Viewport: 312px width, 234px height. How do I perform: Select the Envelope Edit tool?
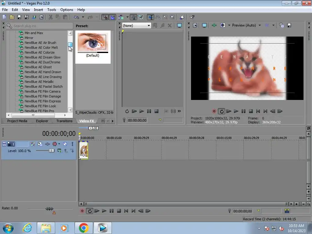click(158, 17)
